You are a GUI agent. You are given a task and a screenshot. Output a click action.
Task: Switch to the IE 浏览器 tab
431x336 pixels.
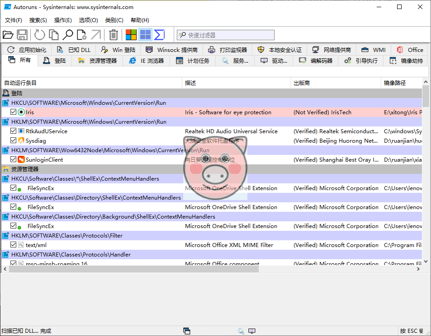147,61
